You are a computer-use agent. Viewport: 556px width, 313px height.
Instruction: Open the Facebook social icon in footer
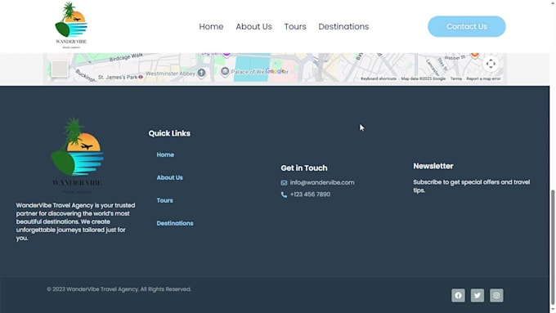(458, 295)
